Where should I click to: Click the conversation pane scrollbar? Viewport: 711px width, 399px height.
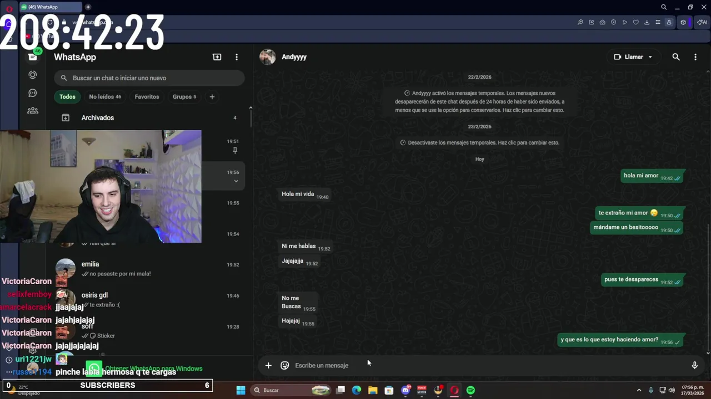click(708, 287)
